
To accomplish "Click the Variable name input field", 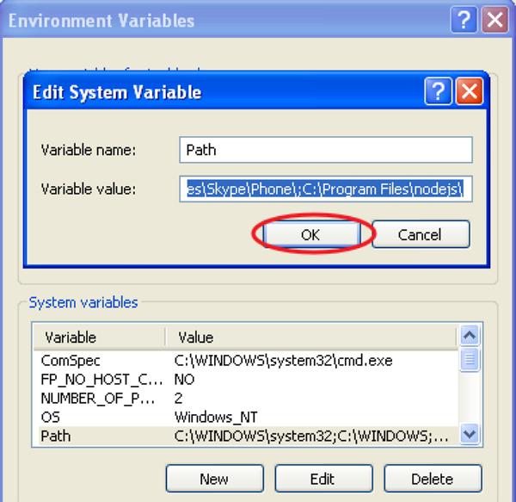I will pyautogui.click(x=326, y=150).
